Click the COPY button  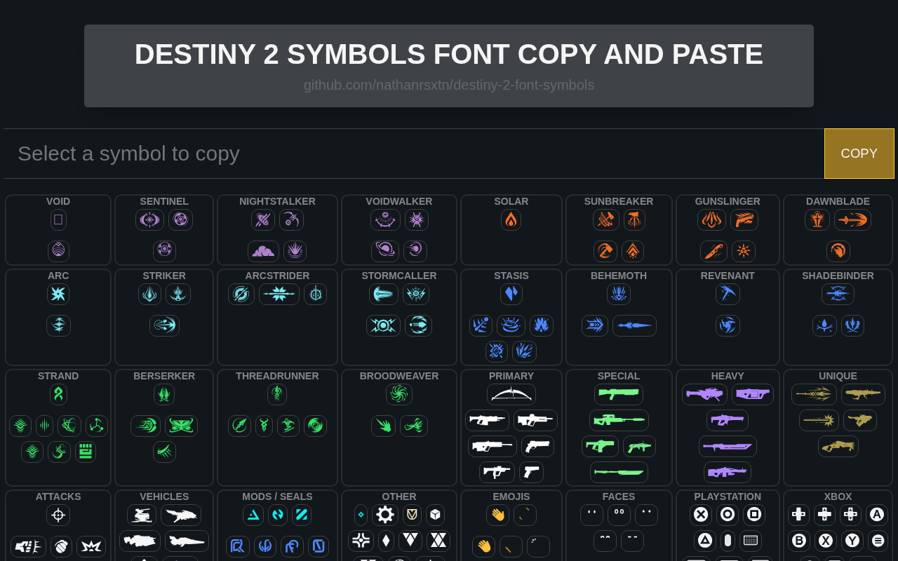pos(859,154)
